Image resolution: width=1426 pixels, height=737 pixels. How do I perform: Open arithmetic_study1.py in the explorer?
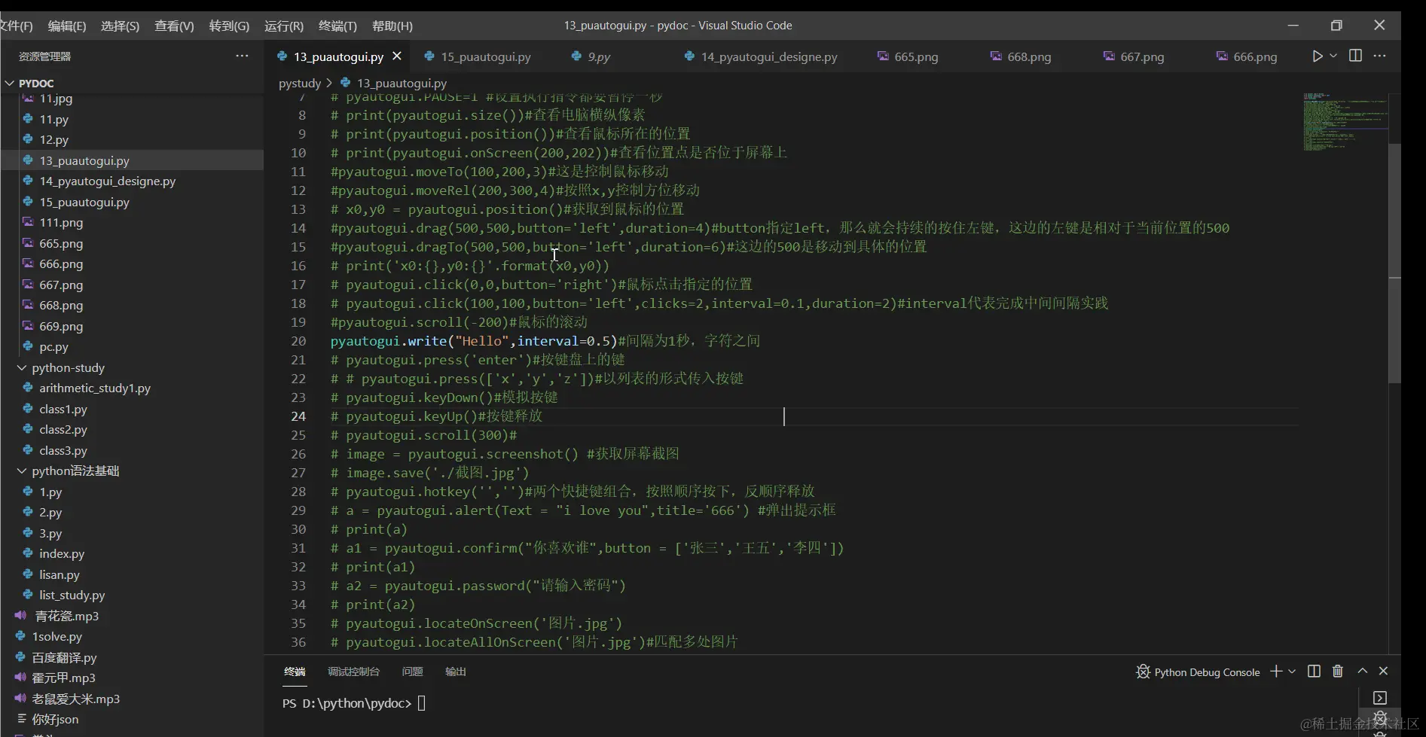pyautogui.click(x=95, y=388)
